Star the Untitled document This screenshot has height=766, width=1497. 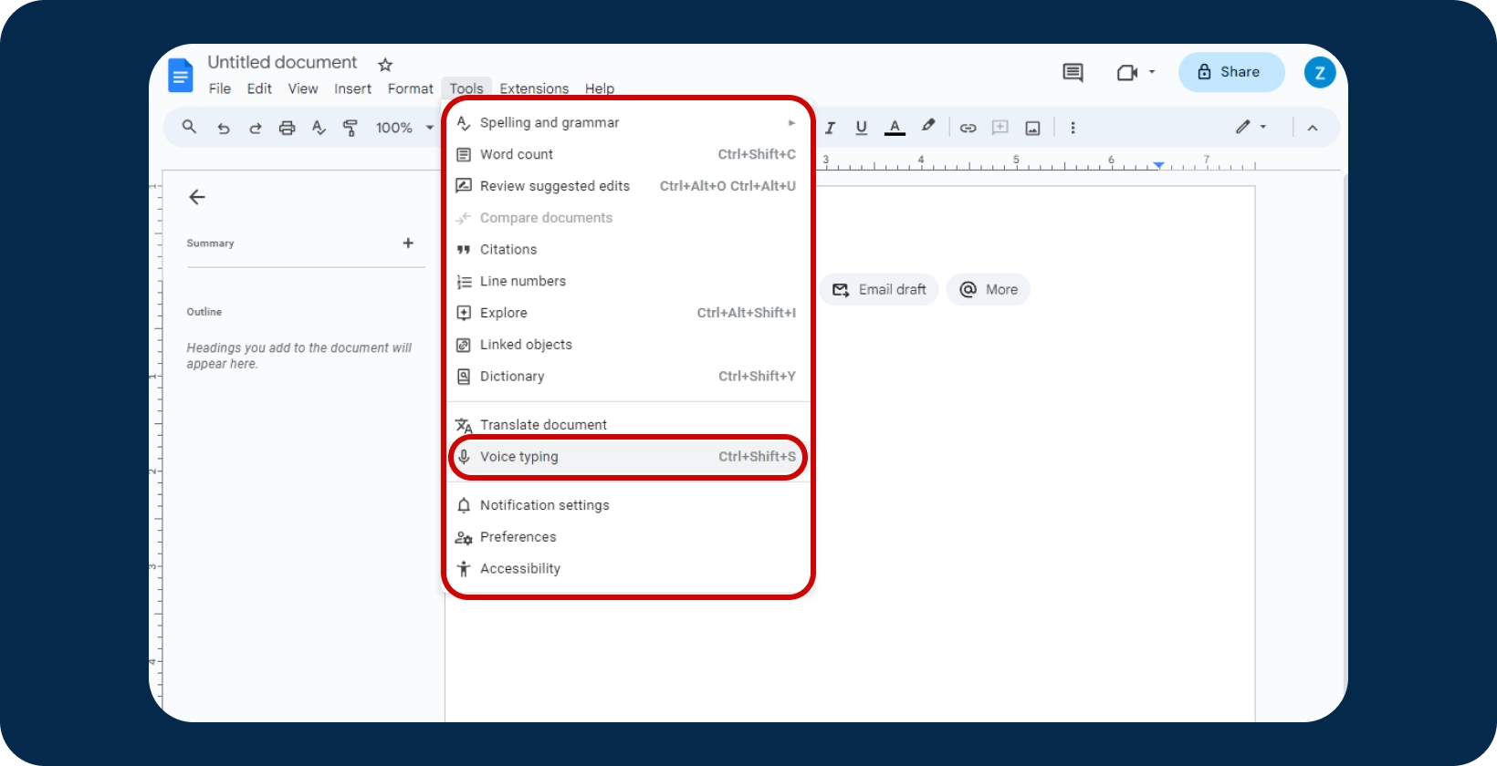[x=385, y=65]
